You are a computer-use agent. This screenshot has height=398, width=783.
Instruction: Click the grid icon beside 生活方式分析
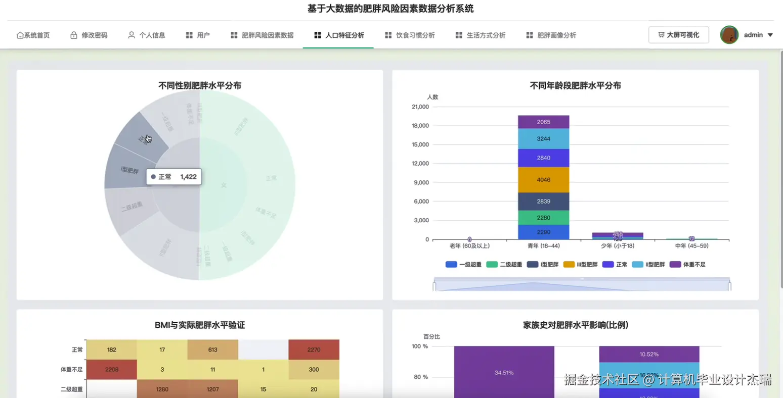click(459, 35)
